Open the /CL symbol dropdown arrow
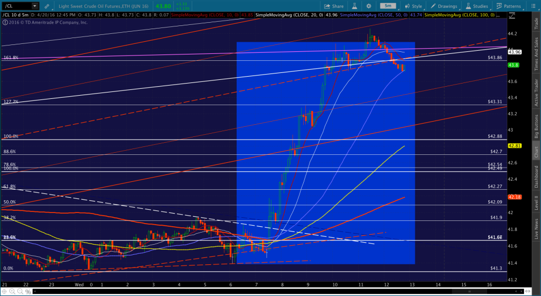This screenshot has height=296, width=541. coord(34,6)
